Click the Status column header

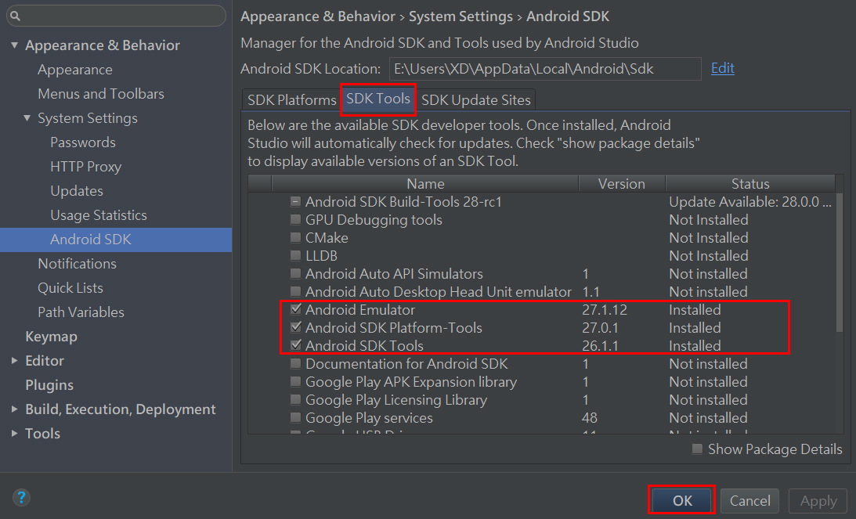(750, 184)
